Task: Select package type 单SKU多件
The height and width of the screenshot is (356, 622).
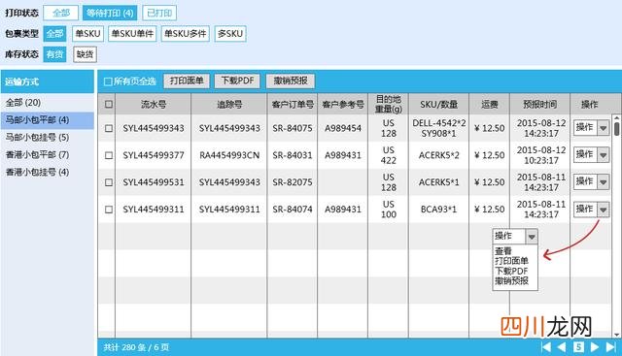Action: coord(186,34)
